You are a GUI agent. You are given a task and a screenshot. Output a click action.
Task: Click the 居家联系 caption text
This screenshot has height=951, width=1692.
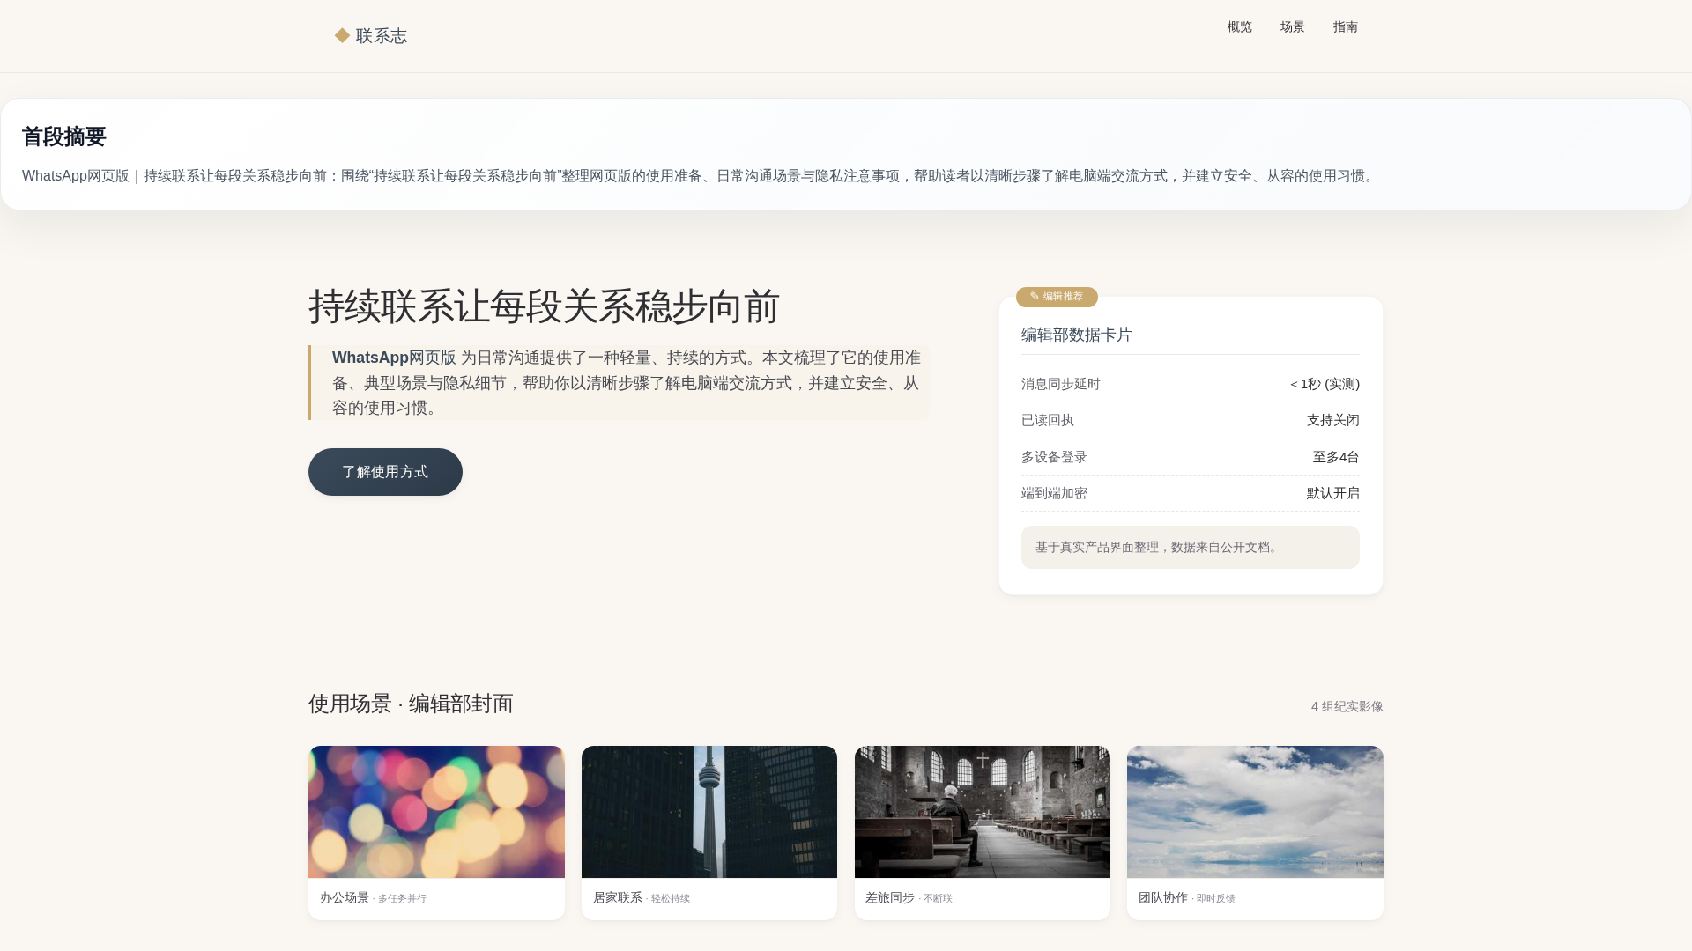click(618, 897)
